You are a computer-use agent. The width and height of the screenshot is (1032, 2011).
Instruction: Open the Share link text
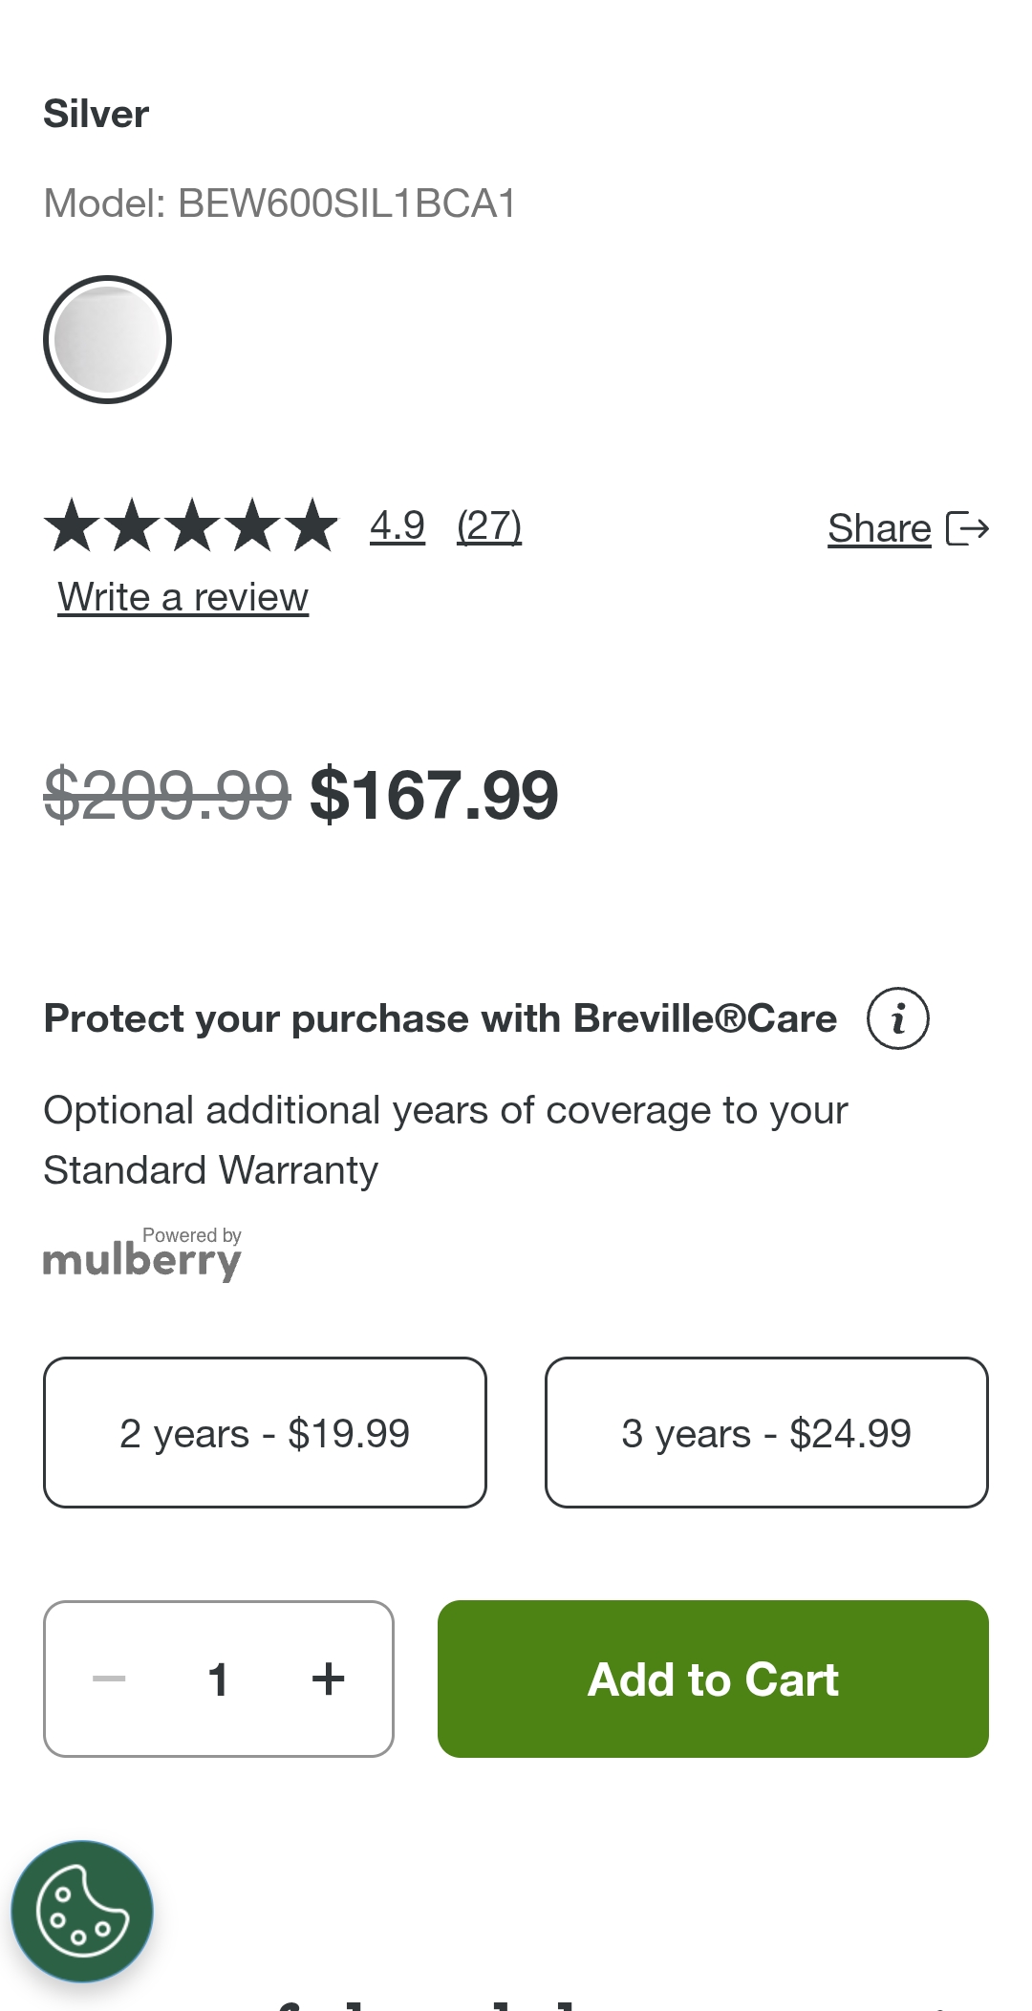coord(879,528)
